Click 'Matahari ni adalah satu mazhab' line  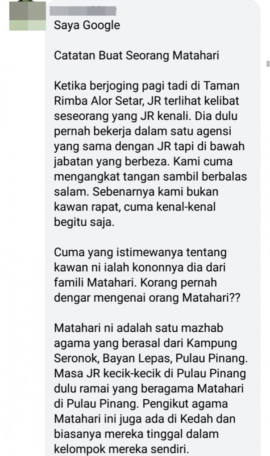coord(138,328)
